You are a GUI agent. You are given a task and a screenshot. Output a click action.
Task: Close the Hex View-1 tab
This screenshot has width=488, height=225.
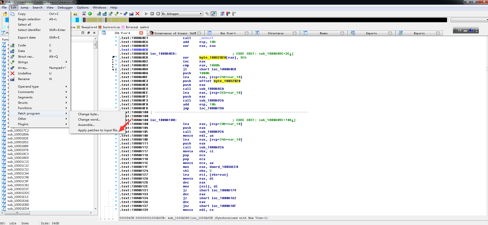pos(247,33)
